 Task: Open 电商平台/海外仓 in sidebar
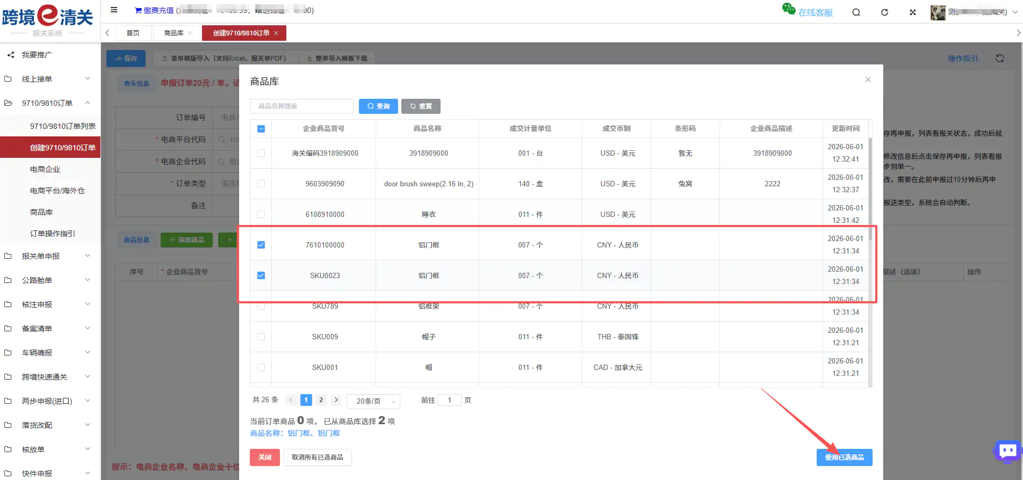tap(57, 191)
